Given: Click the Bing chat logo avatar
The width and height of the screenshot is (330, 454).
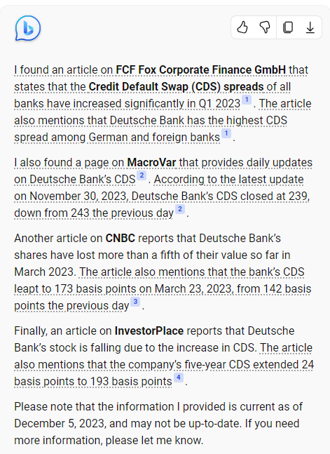Looking at the screenshot, I should point(28,28).
